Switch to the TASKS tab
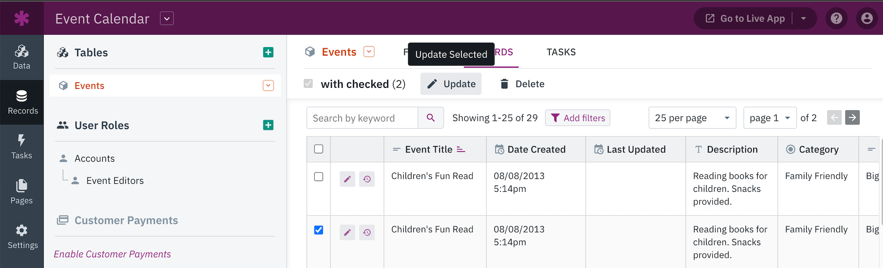Image resolution: width=883 pixels, height=268 pixels. [561, 52]
